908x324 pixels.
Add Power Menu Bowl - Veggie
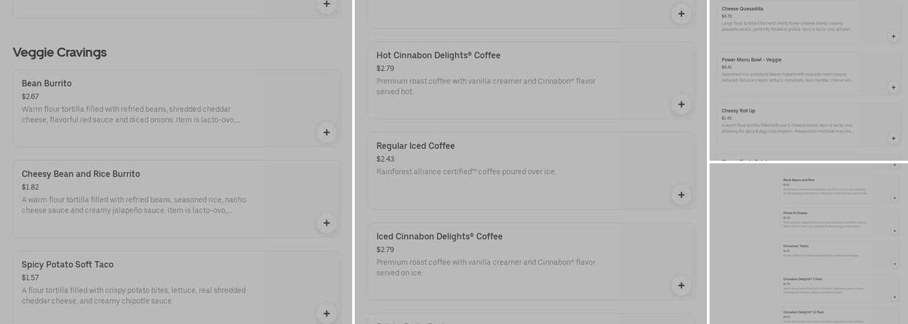click(x=893, y=87)
